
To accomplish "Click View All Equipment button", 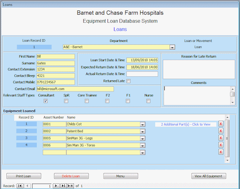I will click(x=209, y=176).
